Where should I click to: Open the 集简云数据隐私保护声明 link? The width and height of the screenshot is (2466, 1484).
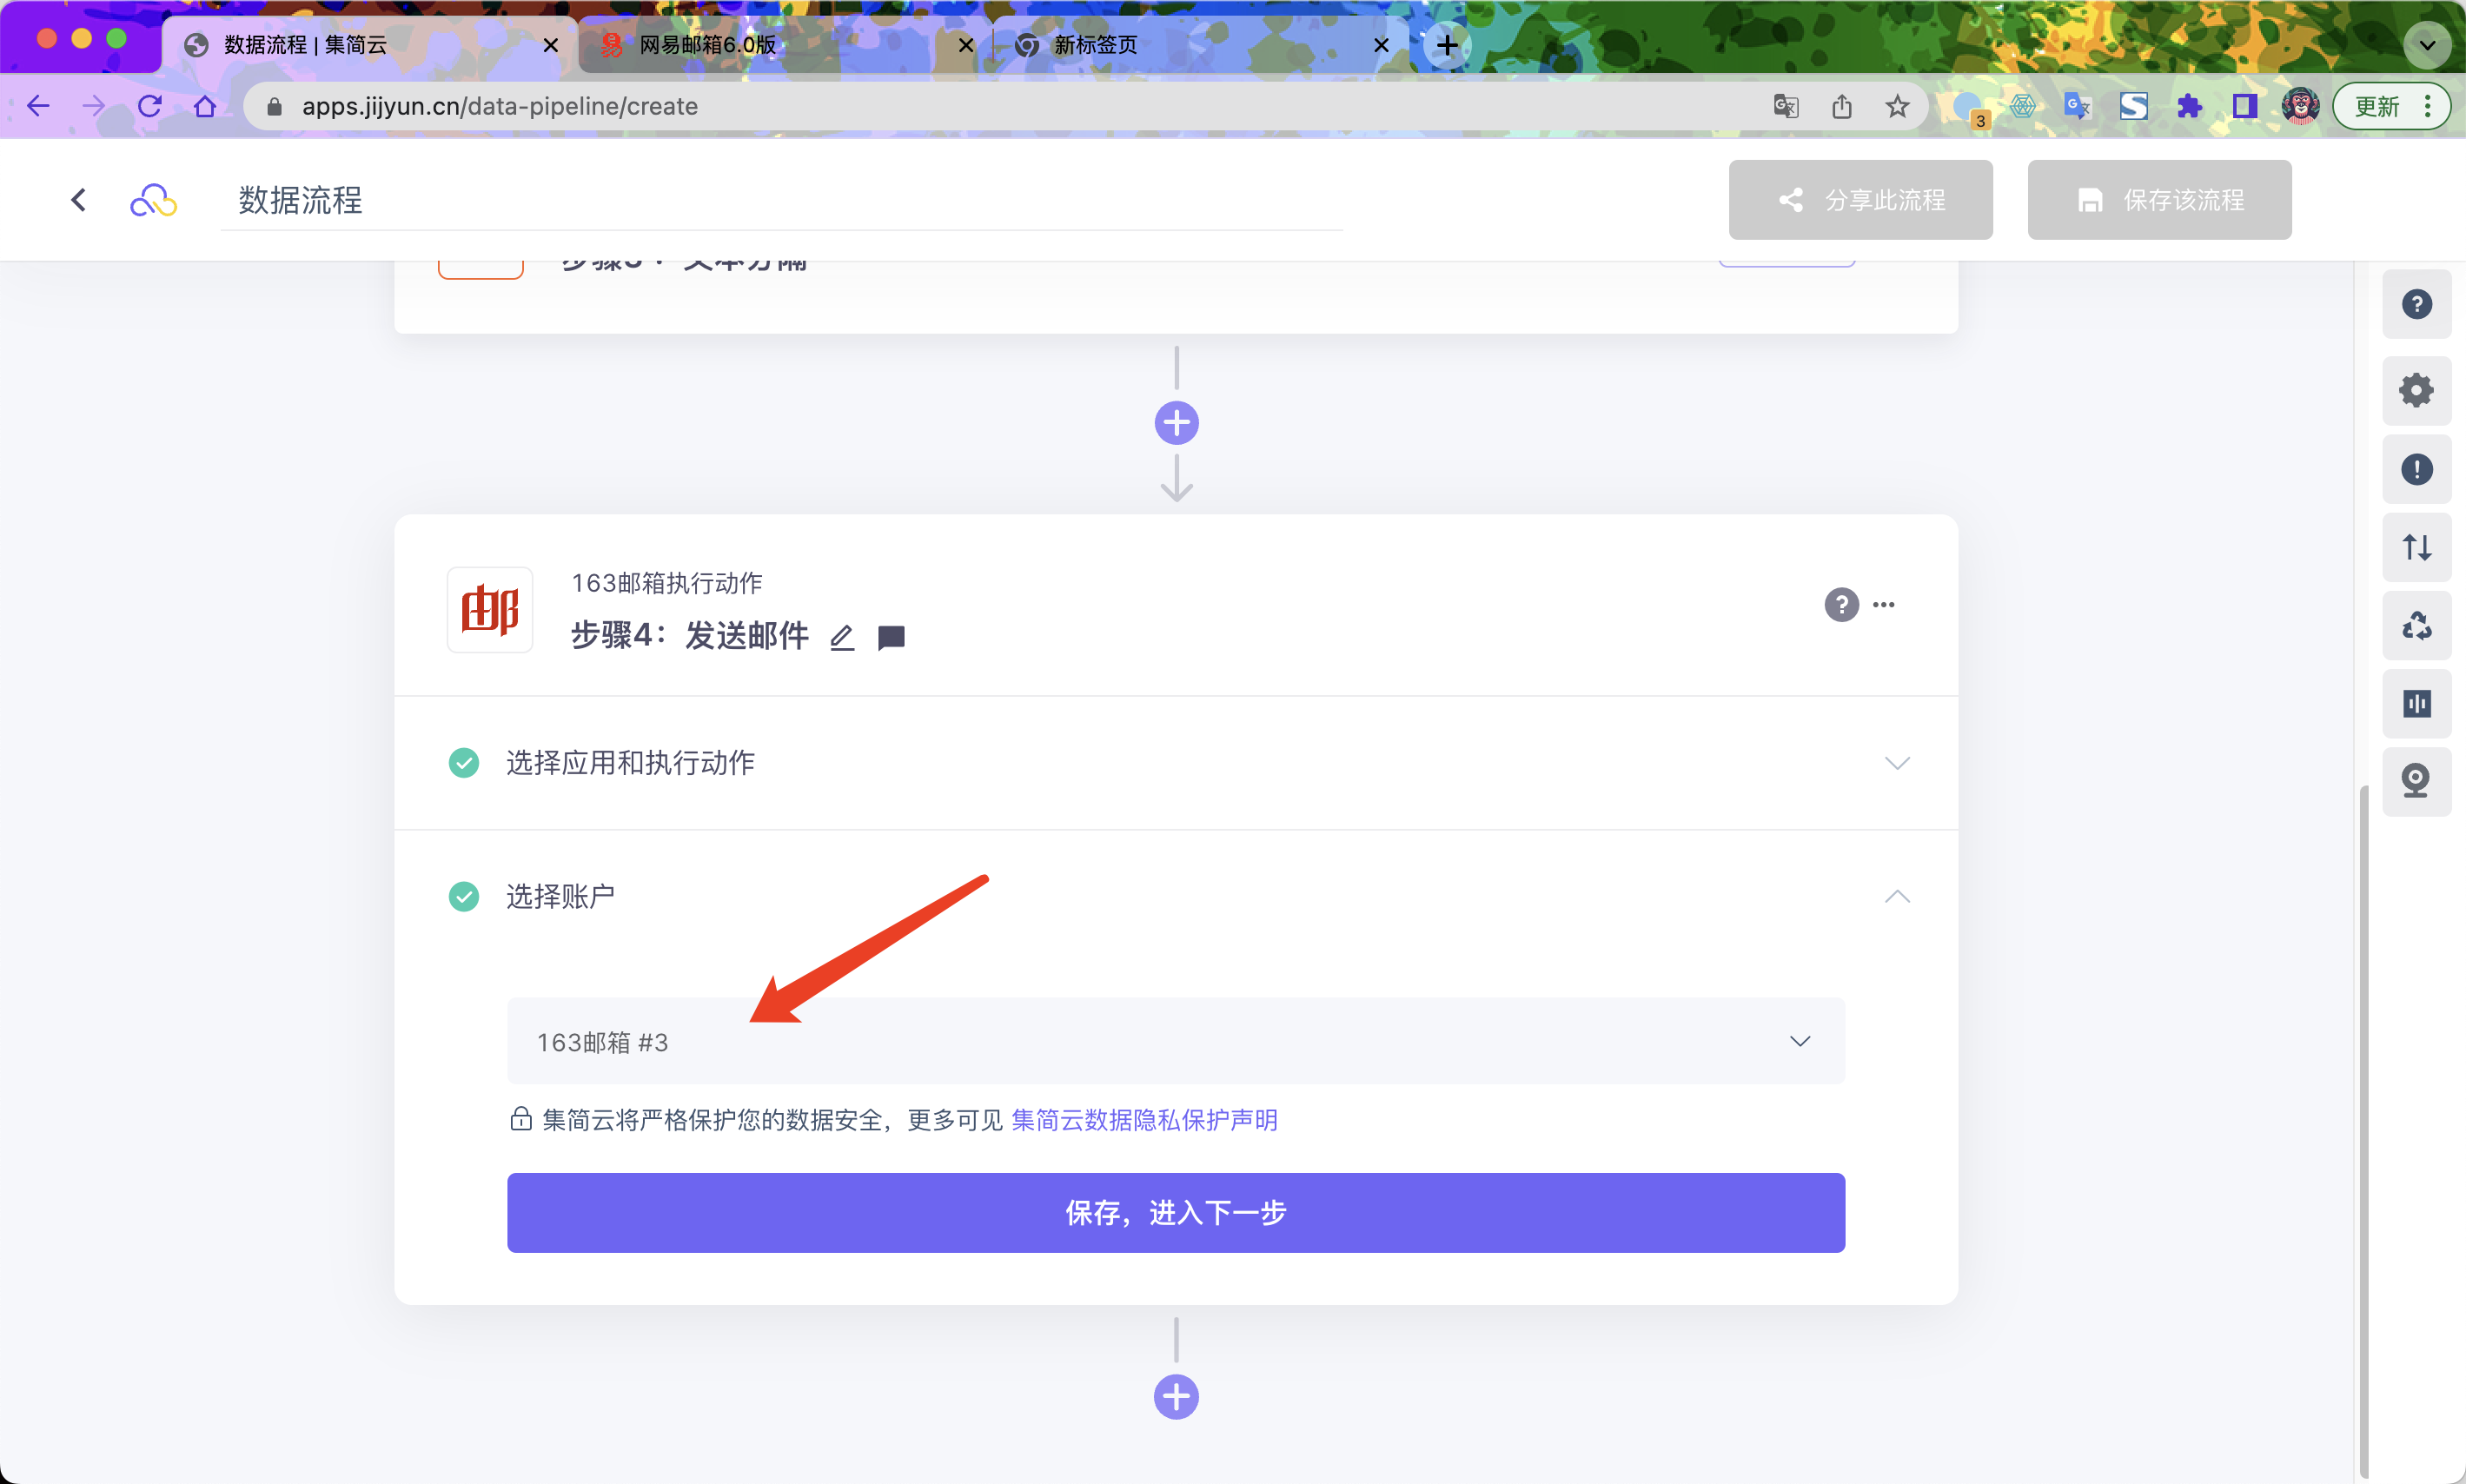(1144, 1120)
